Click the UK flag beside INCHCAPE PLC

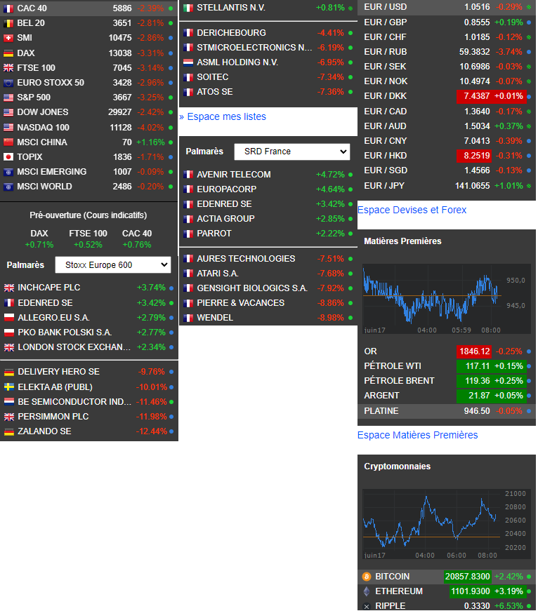[x=9, y=288]
